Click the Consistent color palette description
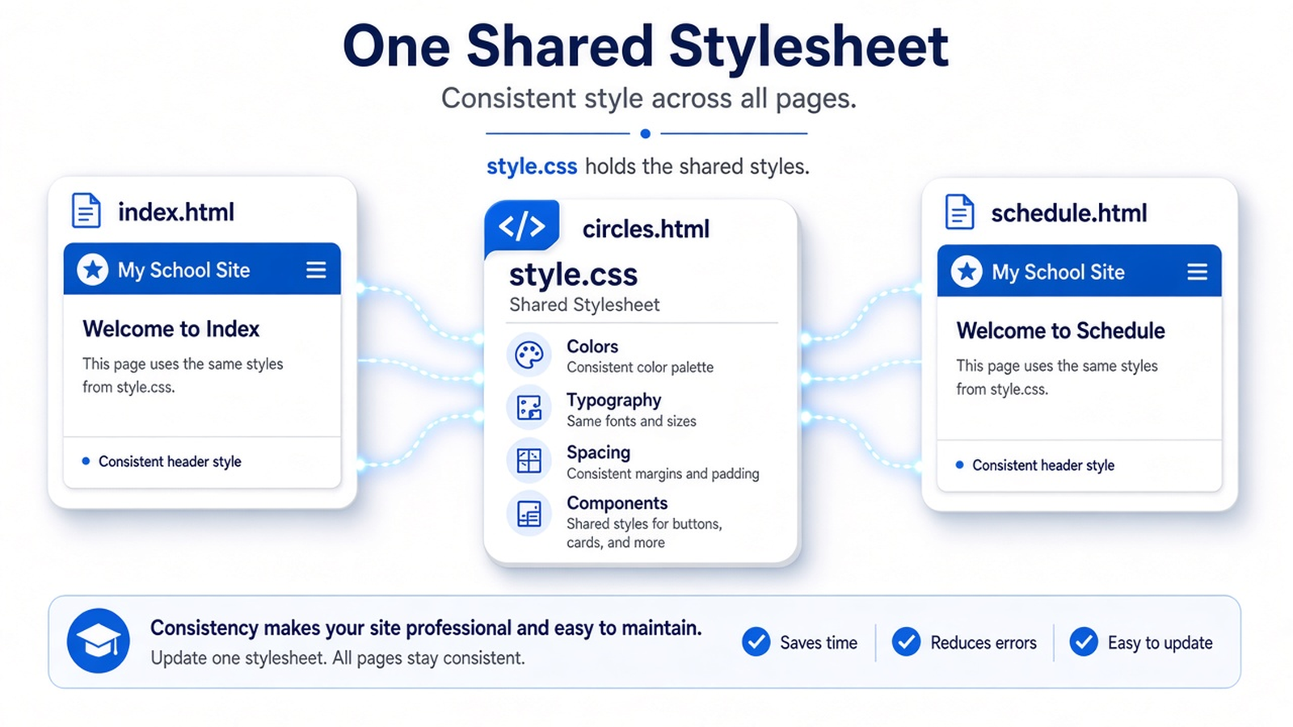 (x=640, y=368)
